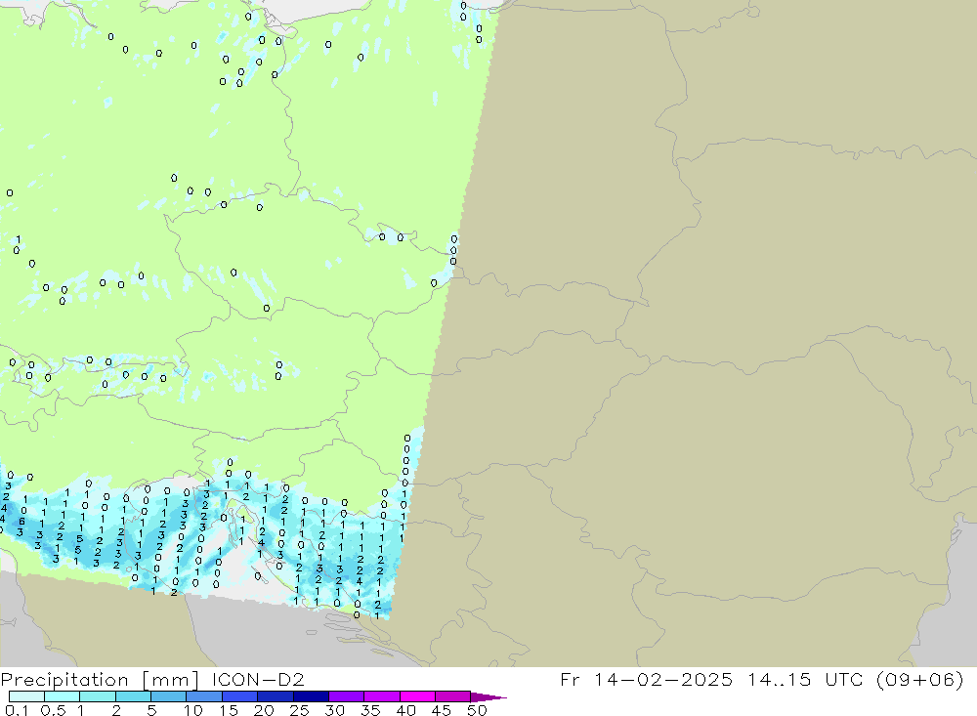Click the 'ICON-D2' model name text

click(258, 679)
